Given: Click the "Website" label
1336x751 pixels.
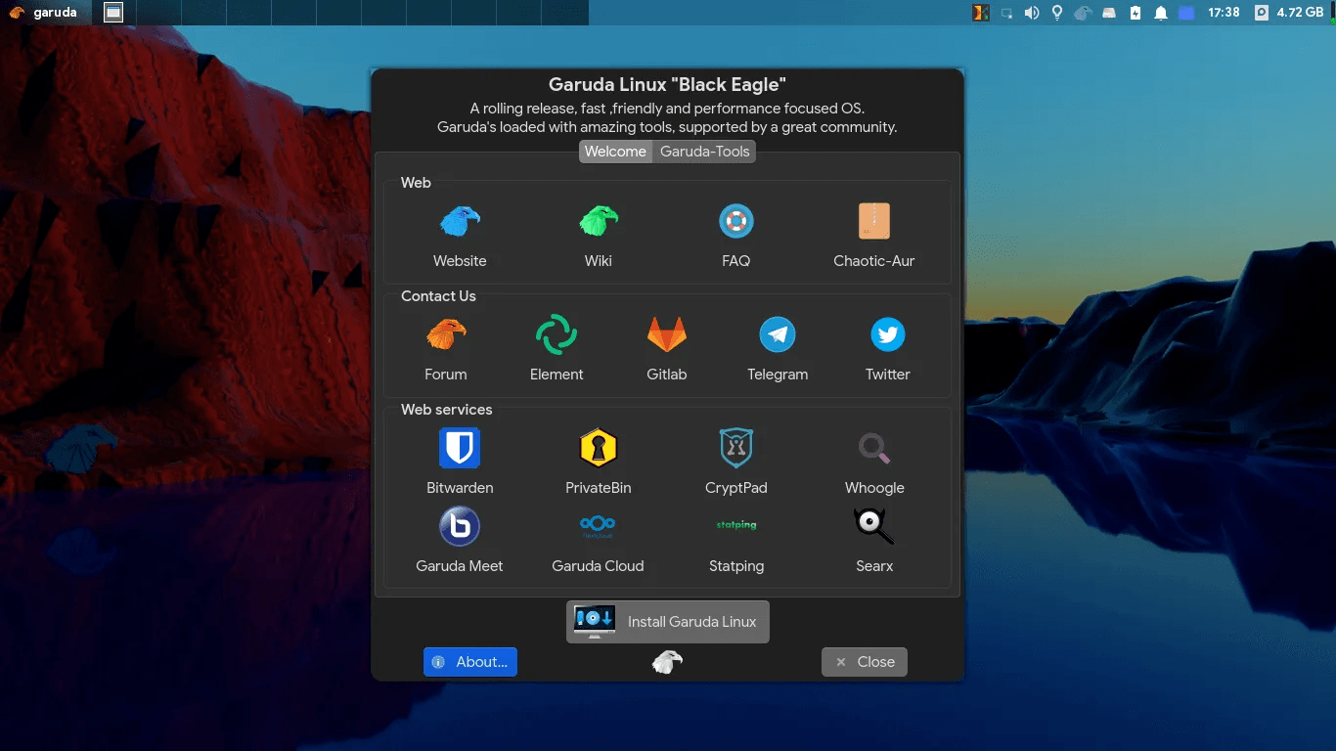Looking at the screenshot, I should (460, 261).
